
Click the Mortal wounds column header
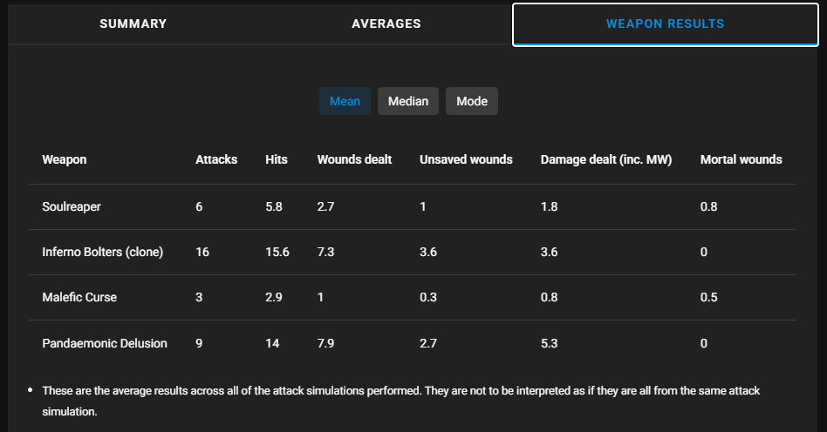[741, 159]
